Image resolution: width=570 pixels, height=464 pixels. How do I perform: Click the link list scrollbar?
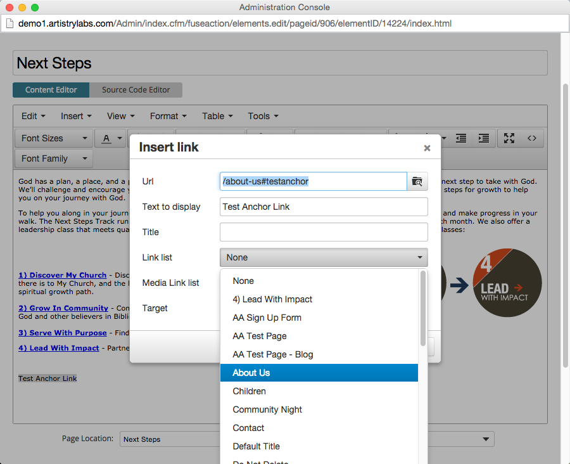(423, 308)
